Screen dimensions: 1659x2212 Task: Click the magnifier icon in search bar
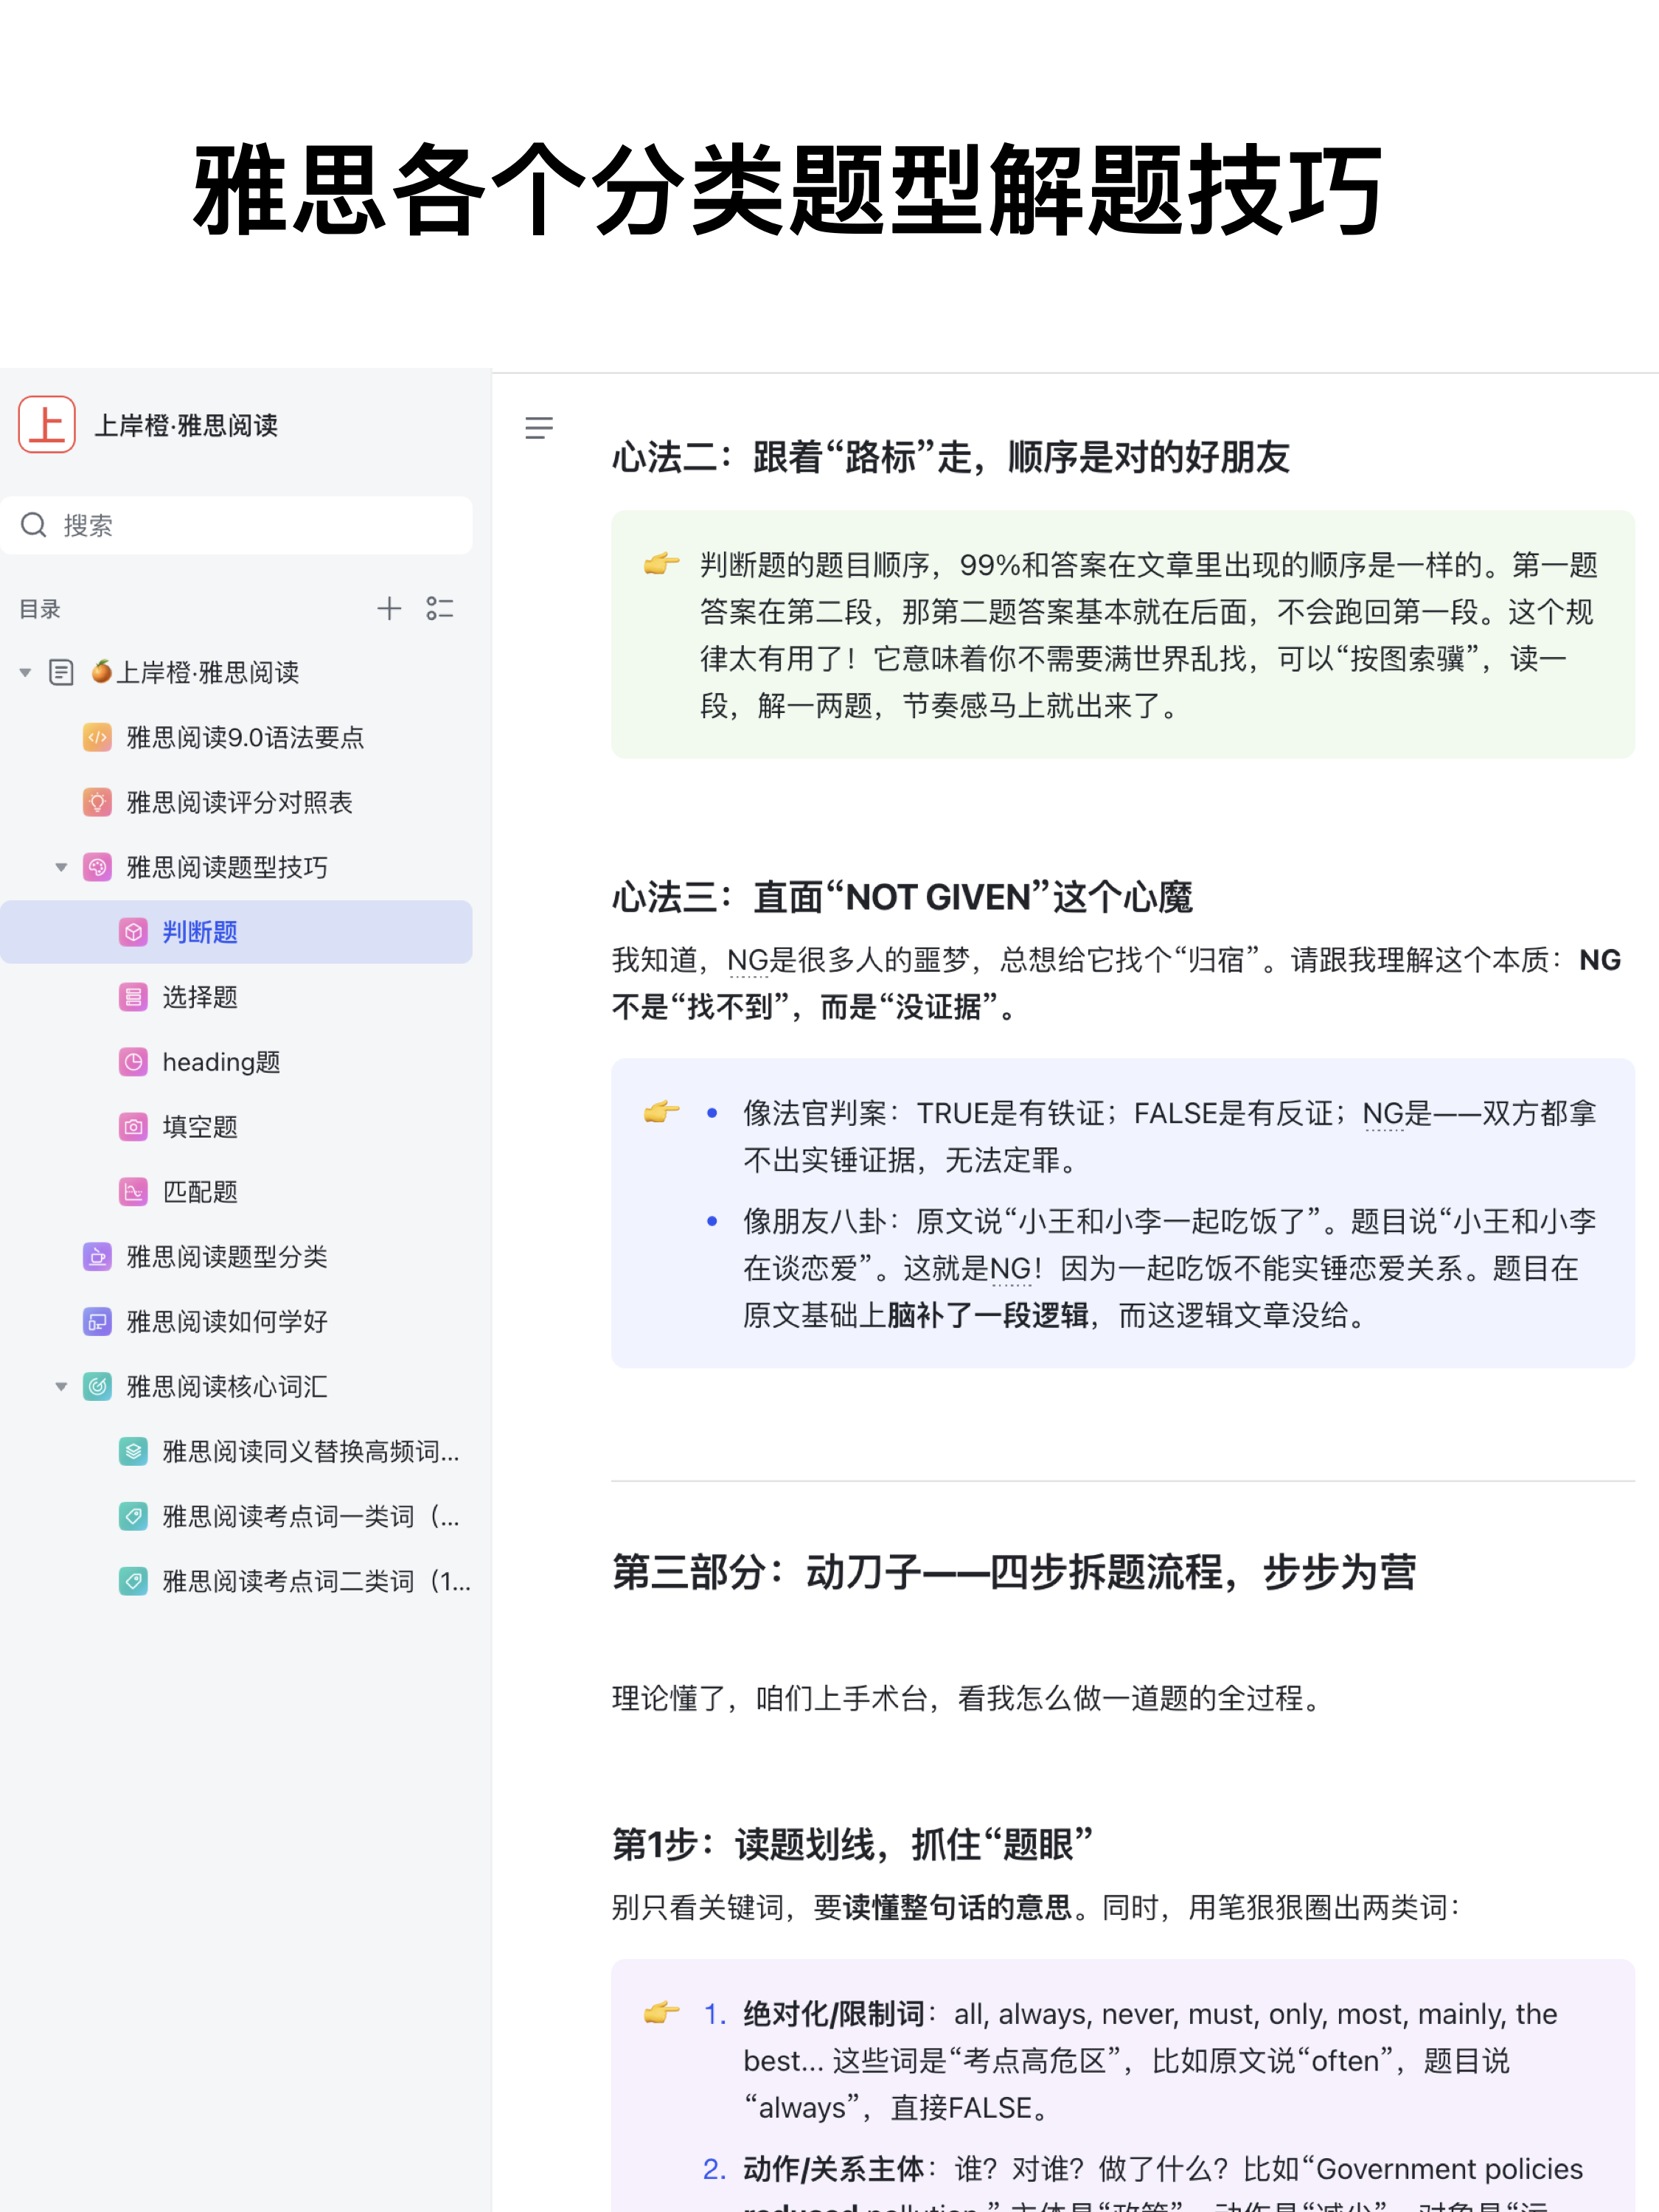click(33, 524)
